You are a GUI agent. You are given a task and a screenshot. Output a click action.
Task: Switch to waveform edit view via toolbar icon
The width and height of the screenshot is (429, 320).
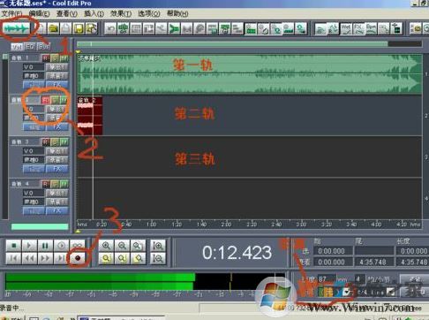tap(17, 28)
